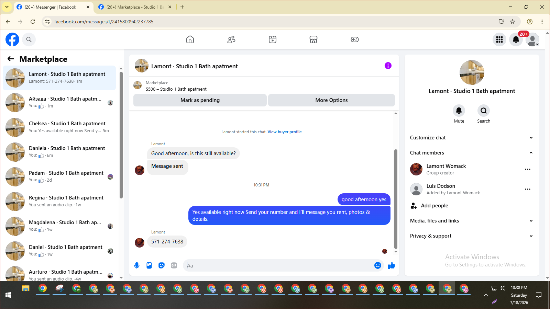Screen dimensions: 550x309
Task: Click More Options button
Action: click(x=331, y=100)
